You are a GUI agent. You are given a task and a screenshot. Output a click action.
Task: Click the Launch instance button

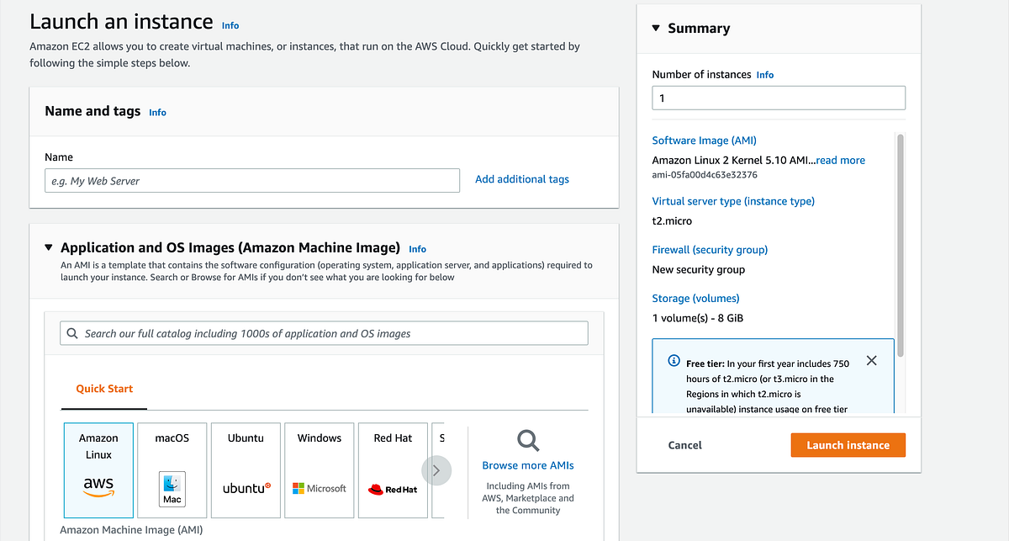point(848,444)
